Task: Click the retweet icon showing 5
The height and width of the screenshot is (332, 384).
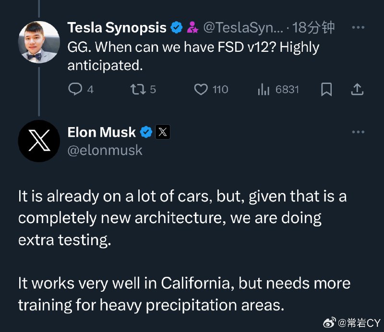Action: pyautogui.click(x=138, y=89)
